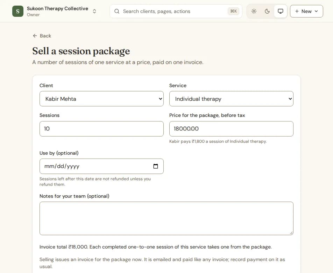Open the Service dropdown showing Individual therapy
The width and height of the screenshot is (333, 273).
click(231, 99)
